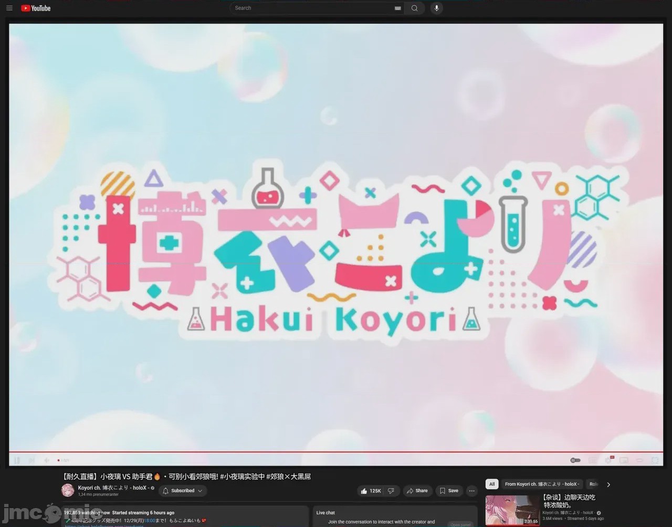The width and height of the screenshot is (672, 527).
Task: Skip to the next video
Action: point(31,460)
